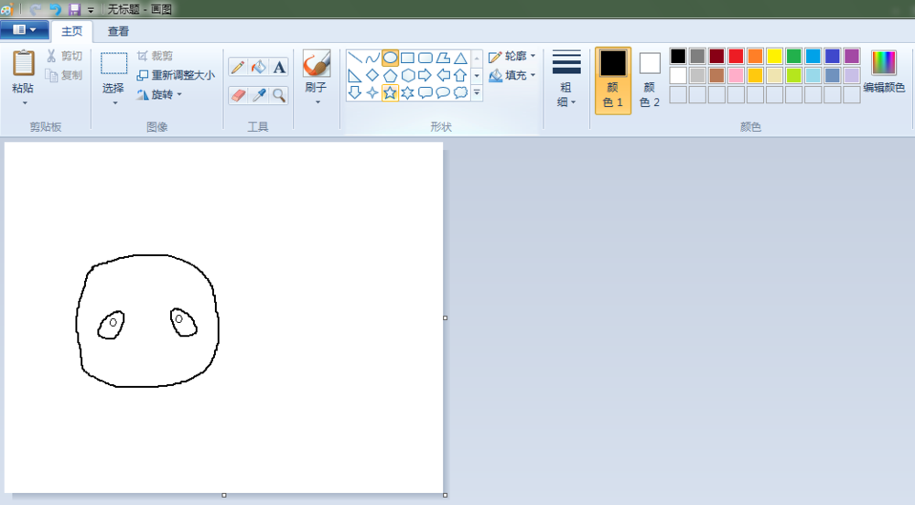This screenshot has width=915, height=505.
Task: Pick the yellow color swatch
Action: [x=774, y=56]
